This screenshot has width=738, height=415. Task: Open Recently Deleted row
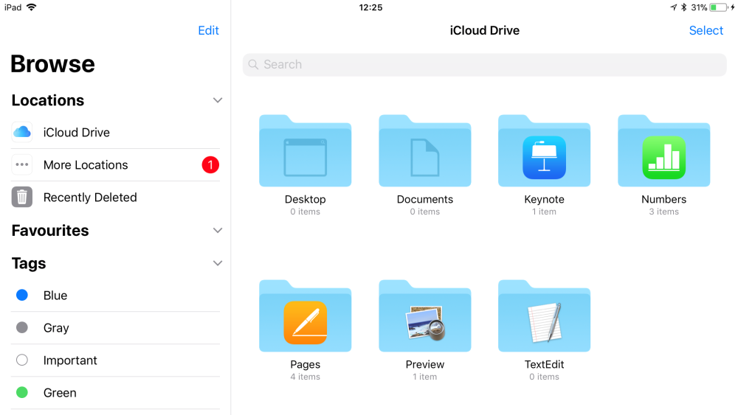click(115, 197)
